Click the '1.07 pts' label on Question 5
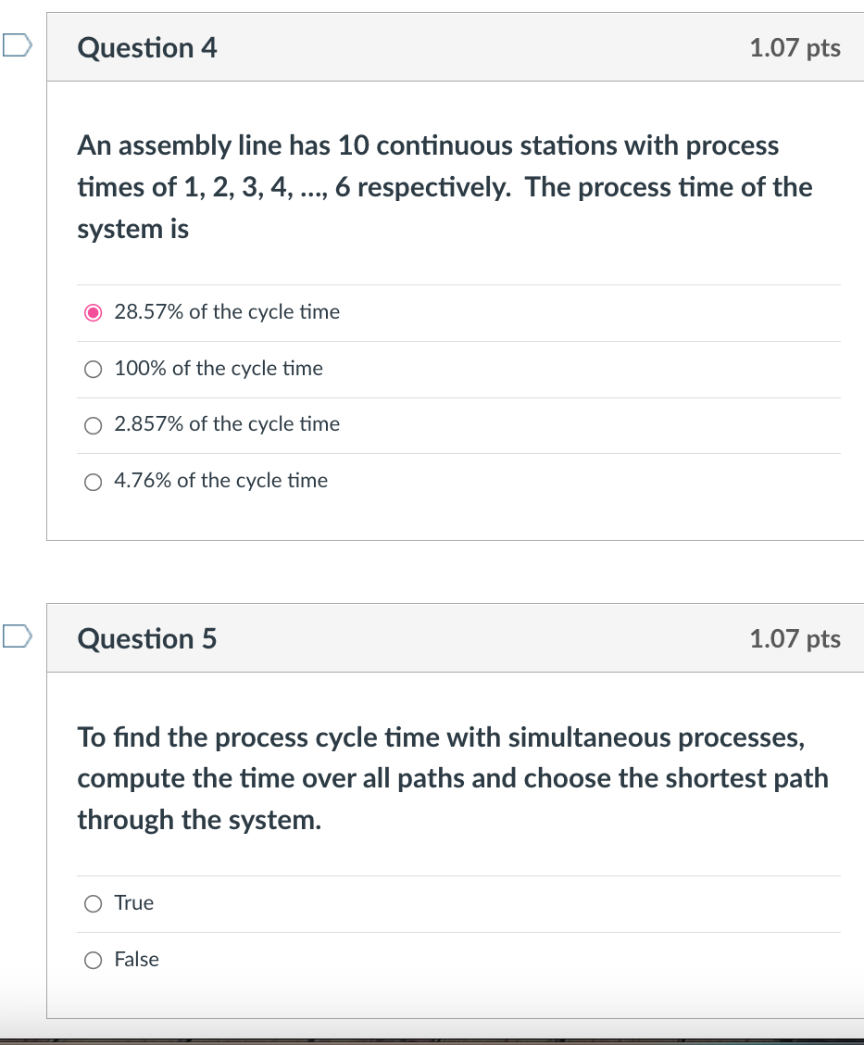The image size is (864, 1045). (x=795, y=638)
